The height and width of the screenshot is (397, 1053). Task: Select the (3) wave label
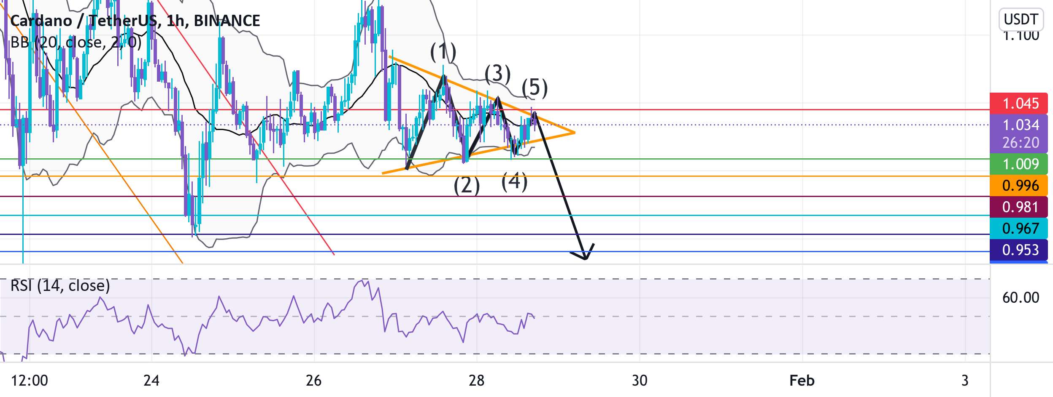[497, 74]
